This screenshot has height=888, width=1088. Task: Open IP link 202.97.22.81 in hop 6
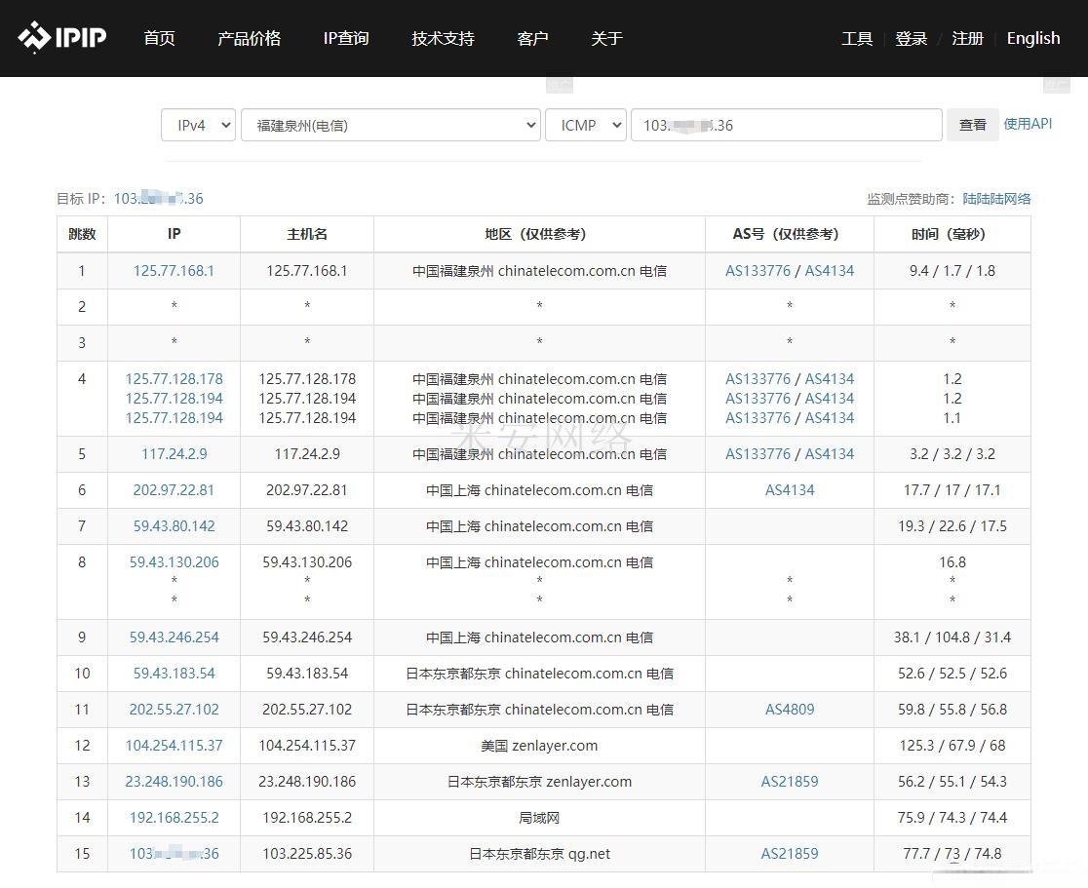174,489
